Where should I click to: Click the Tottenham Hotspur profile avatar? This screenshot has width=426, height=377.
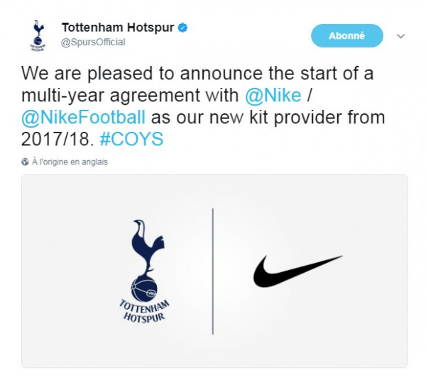pos(37,35)
